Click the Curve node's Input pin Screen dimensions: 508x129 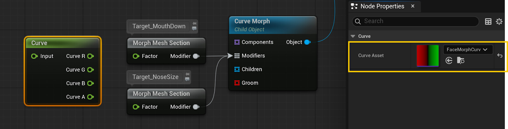pos(34,56)
